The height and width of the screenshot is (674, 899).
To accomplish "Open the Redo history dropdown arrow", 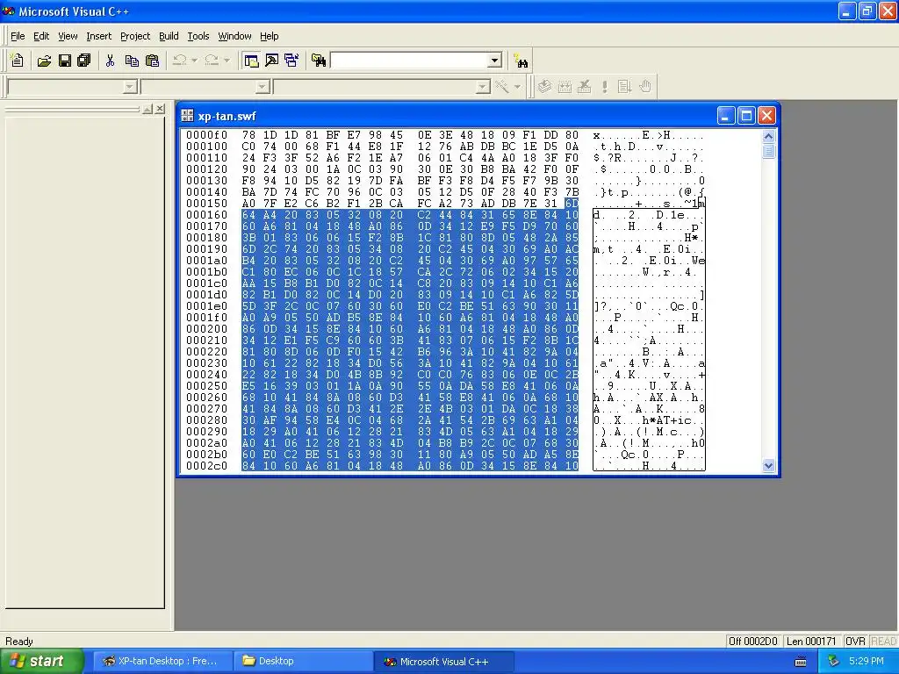I will (x=227, y=61).
